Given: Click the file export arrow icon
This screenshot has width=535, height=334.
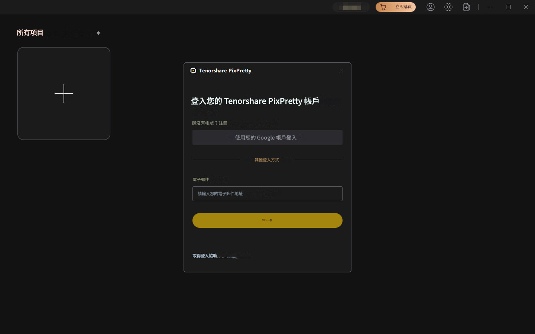Looking at the screenshot, I should pos(466,7).
